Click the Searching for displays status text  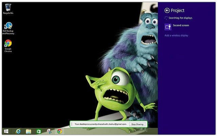pyautogui.click(x=180, y=18)
